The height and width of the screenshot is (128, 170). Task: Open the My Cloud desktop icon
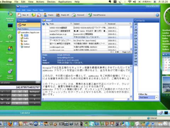click(10, 62)
